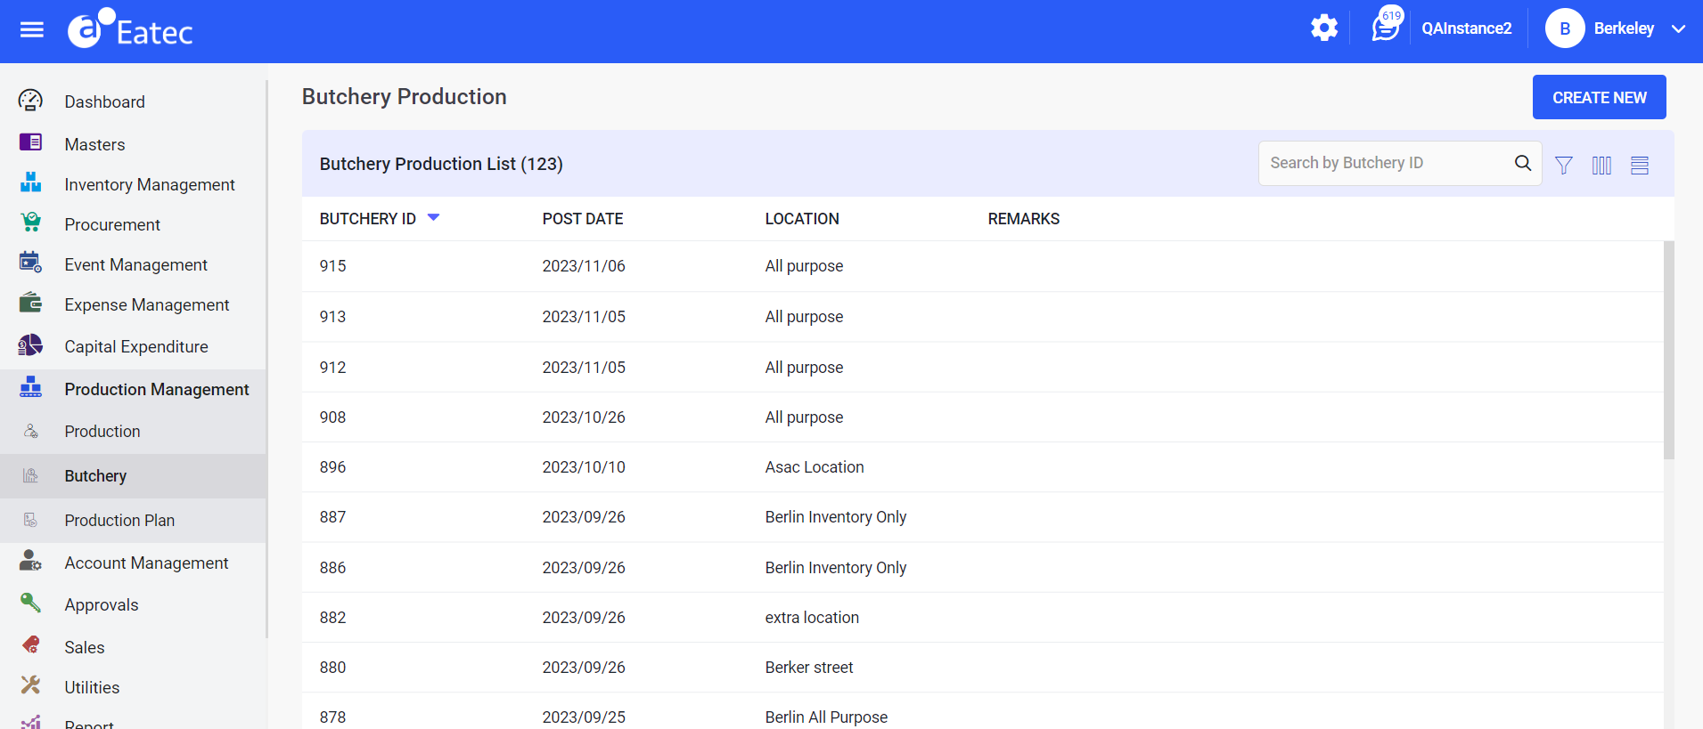The width and height of the screenshot is (1703, 729).
Task: Open the messages notification icon
Action: pyautogui.click(x=1385, y=28)
